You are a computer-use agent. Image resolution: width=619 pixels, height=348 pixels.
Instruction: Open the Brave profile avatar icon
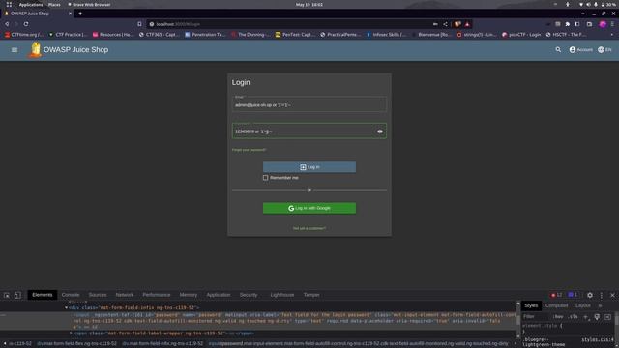coord(603,24)
